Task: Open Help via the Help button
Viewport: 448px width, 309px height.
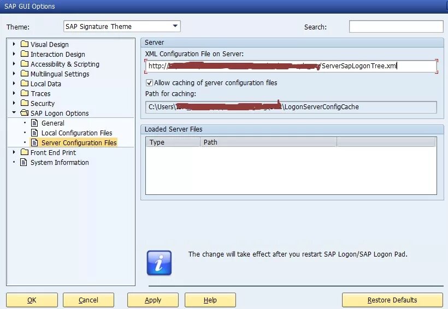Action: coord(210,300)
